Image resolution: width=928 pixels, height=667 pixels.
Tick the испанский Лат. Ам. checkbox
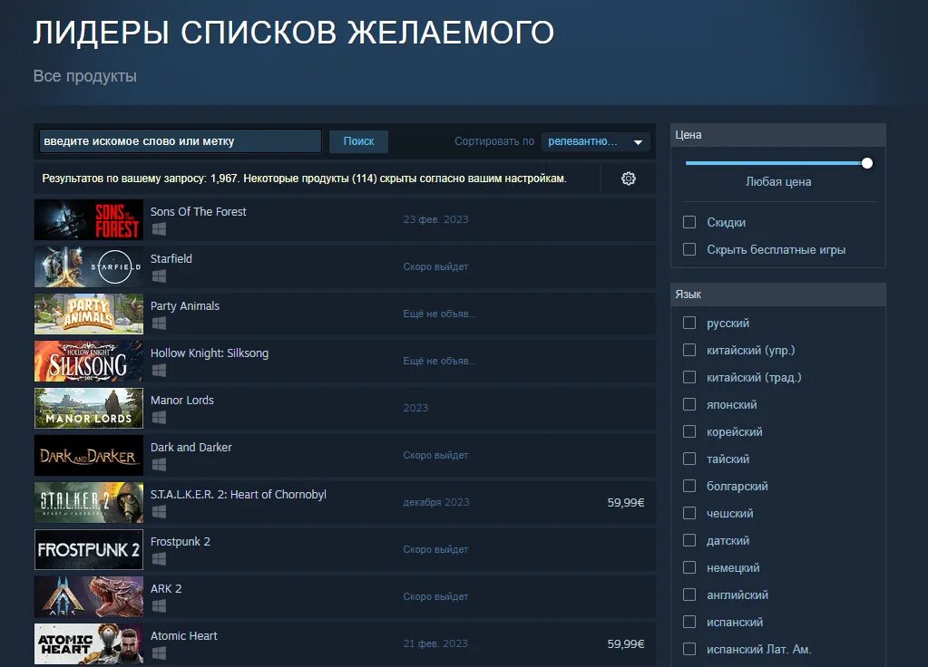(689, 649)
